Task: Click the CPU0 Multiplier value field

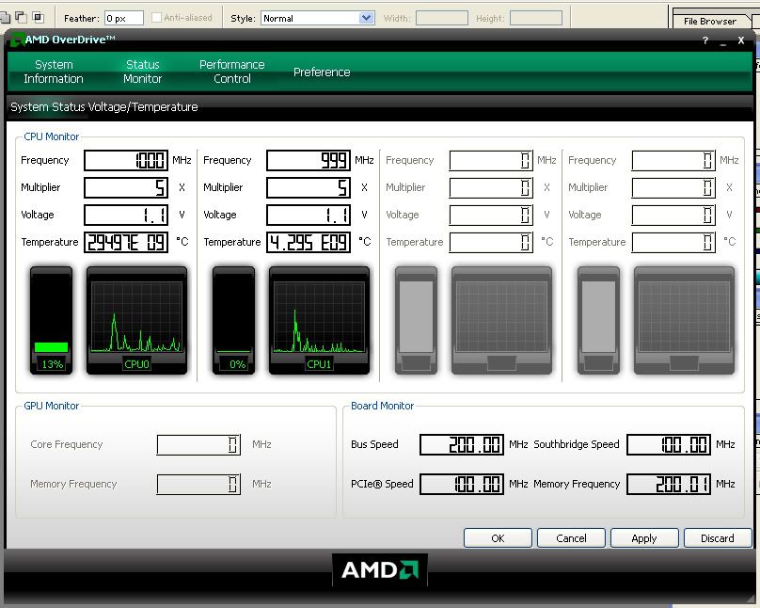Action: click(126, 187)
